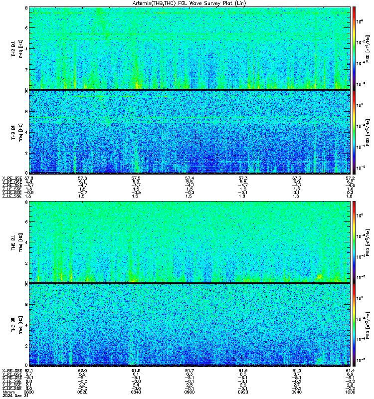This screenshot has width=374, height=399.
Task: Click the X_RE_GSE value '62.0' for THC
Action: point(82,371)
